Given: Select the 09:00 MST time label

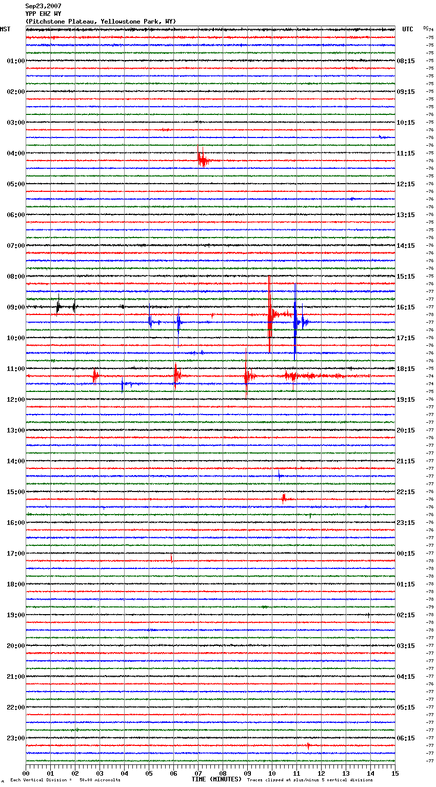Looking at the screenshot, I should pos(16,307).
